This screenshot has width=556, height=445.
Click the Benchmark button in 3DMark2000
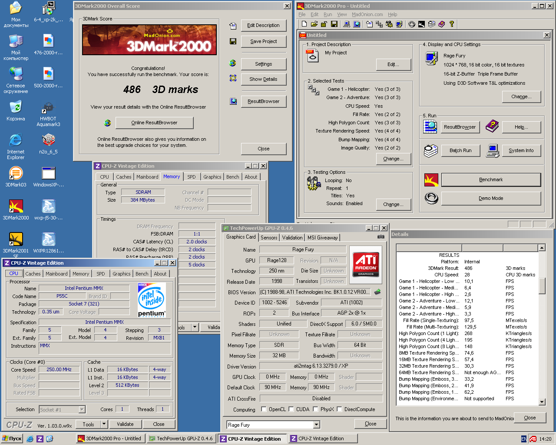coord(491,179)
